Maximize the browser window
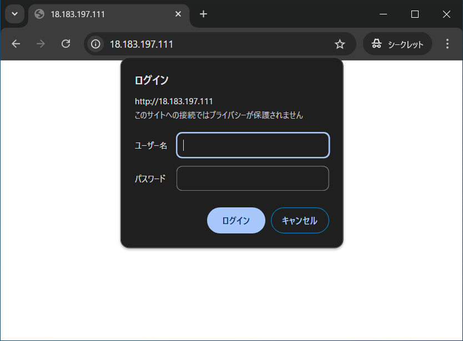The image size is (463, 341). [x=415, y=14]
